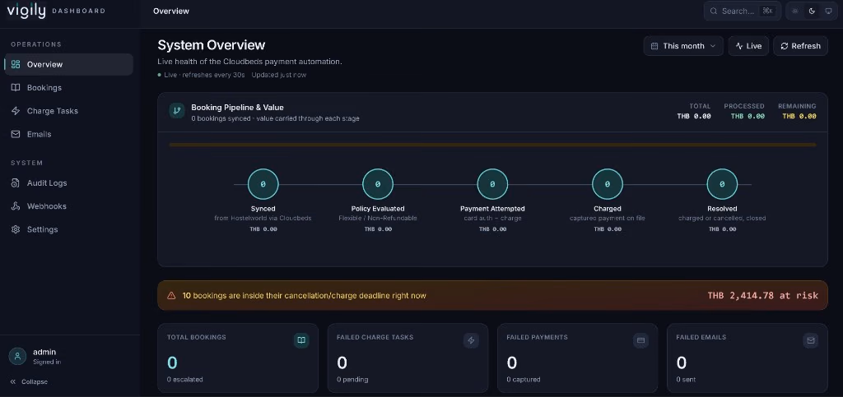Open the Emails envelope icon

(16, 134)
